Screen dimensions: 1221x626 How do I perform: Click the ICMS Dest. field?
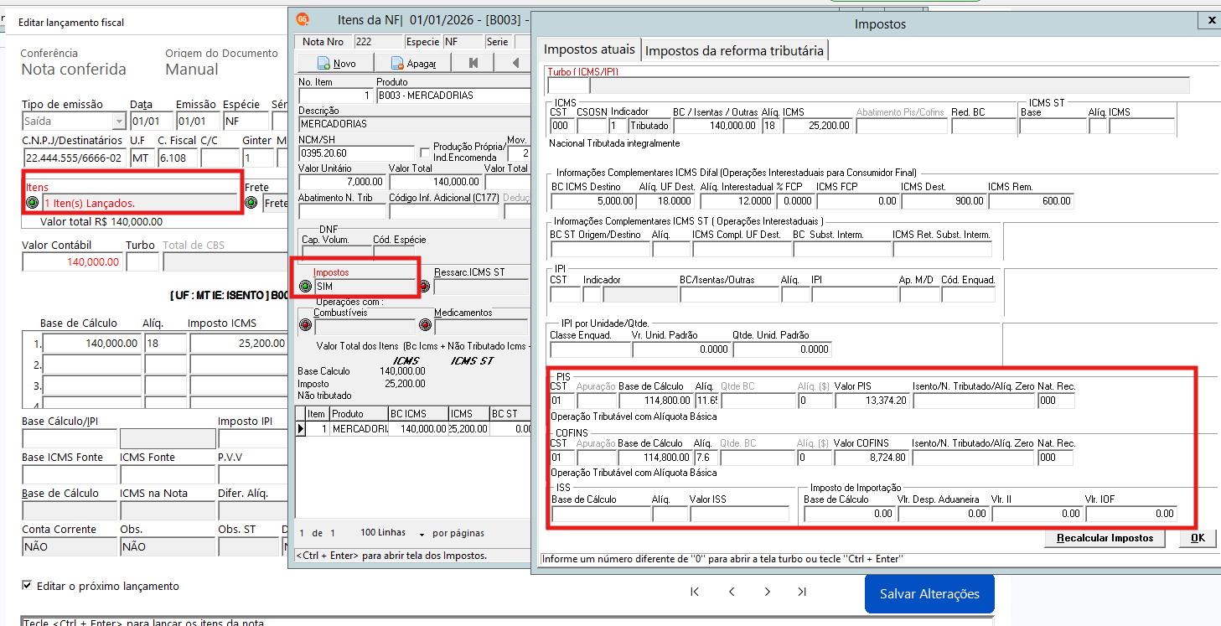(944, 201)
